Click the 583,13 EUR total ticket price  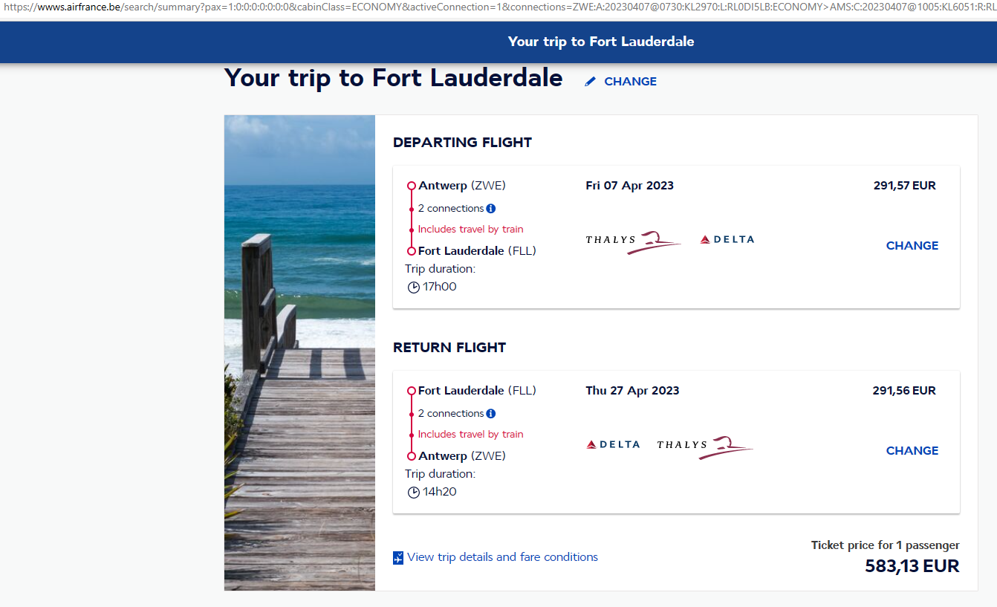(912, 567)
